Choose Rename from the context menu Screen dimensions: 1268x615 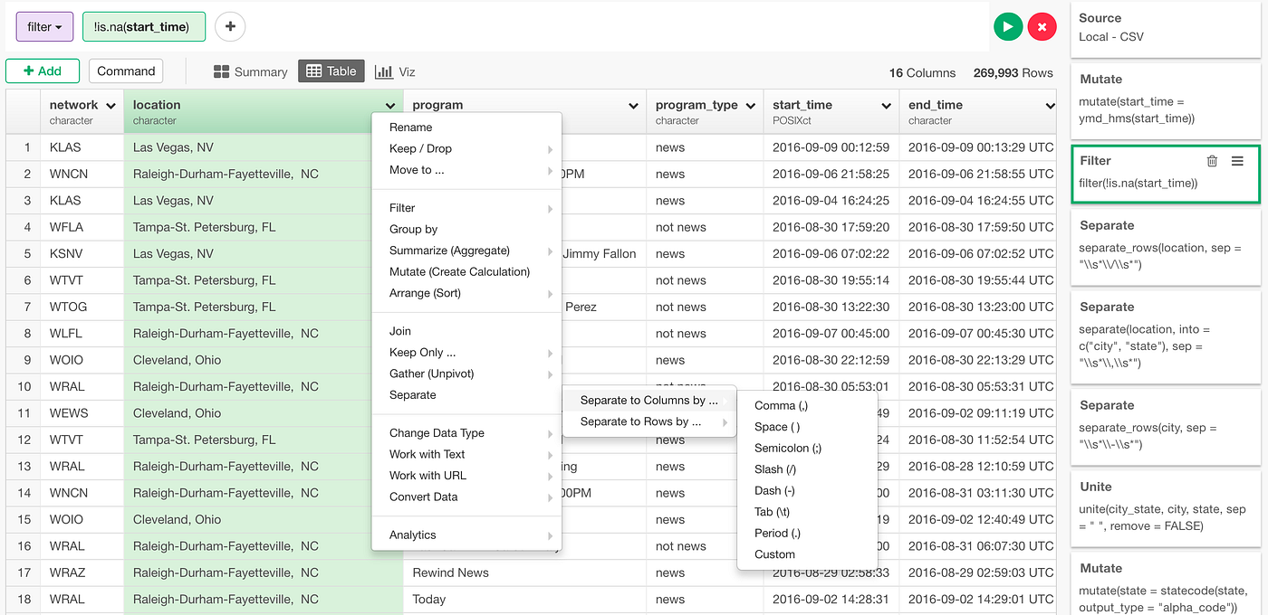466,128
